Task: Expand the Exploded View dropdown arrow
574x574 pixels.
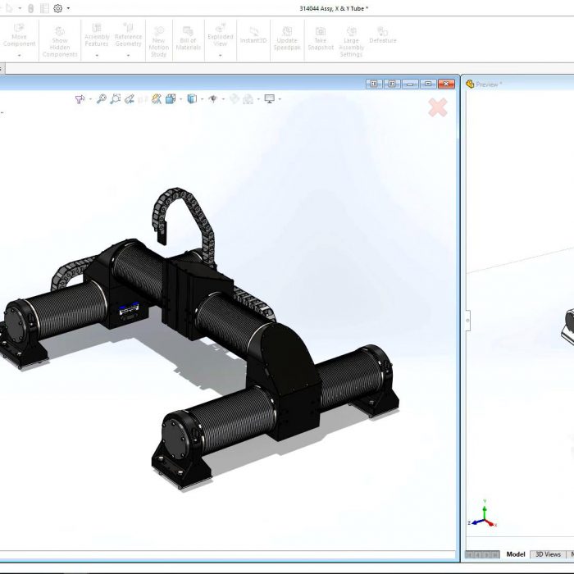Action: click(x=220, y=55)
